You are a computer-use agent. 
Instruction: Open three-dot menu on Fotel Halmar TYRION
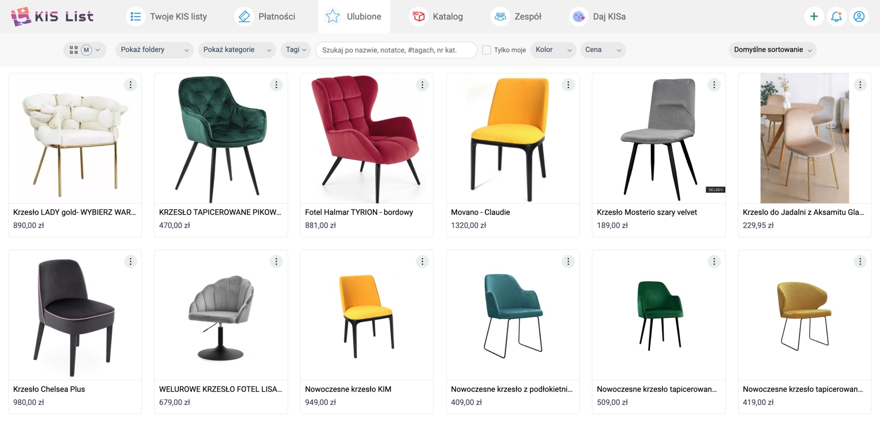(422, 85)
